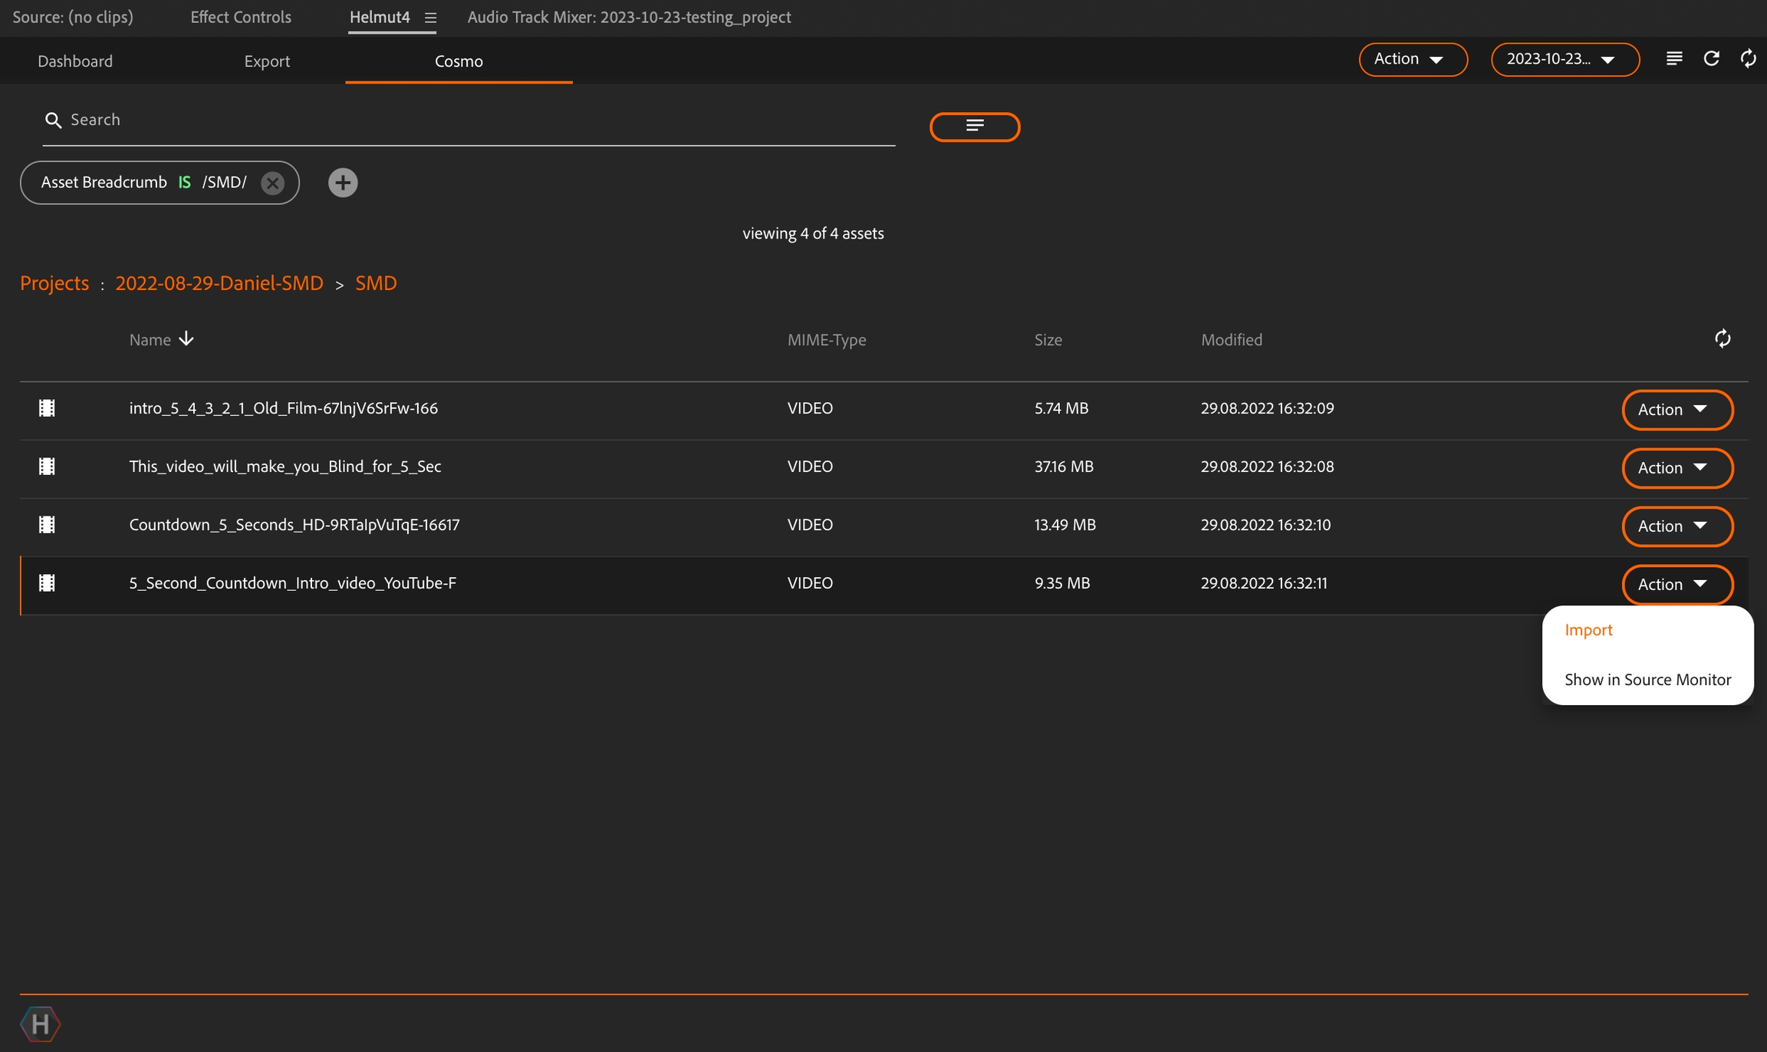The height and width of the screenshot is (1052, 1767).
Task: Toggle Name column sort direction arrow
Action: coord(186,339)
